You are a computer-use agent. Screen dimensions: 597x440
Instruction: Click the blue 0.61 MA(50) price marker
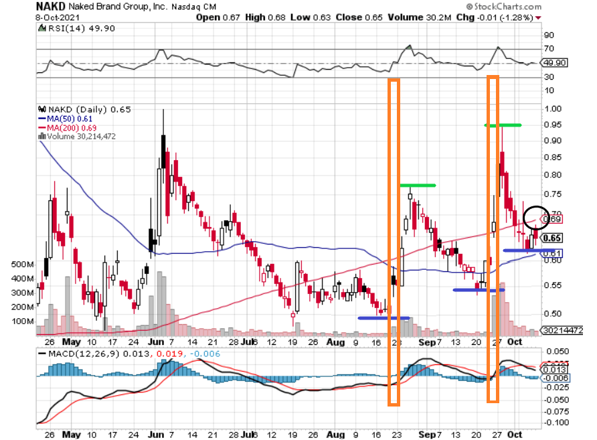click(x=551, y=253)
